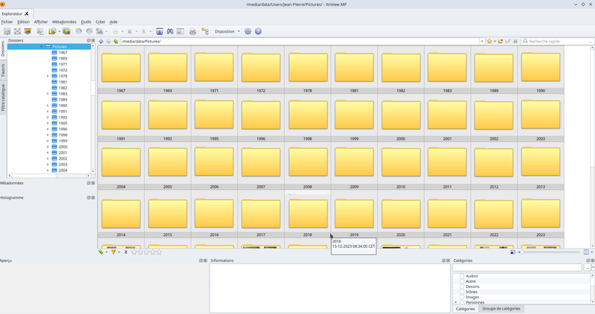Open the Favoris side tab
The width and height of the screenshot is (595, 314).
3,71
